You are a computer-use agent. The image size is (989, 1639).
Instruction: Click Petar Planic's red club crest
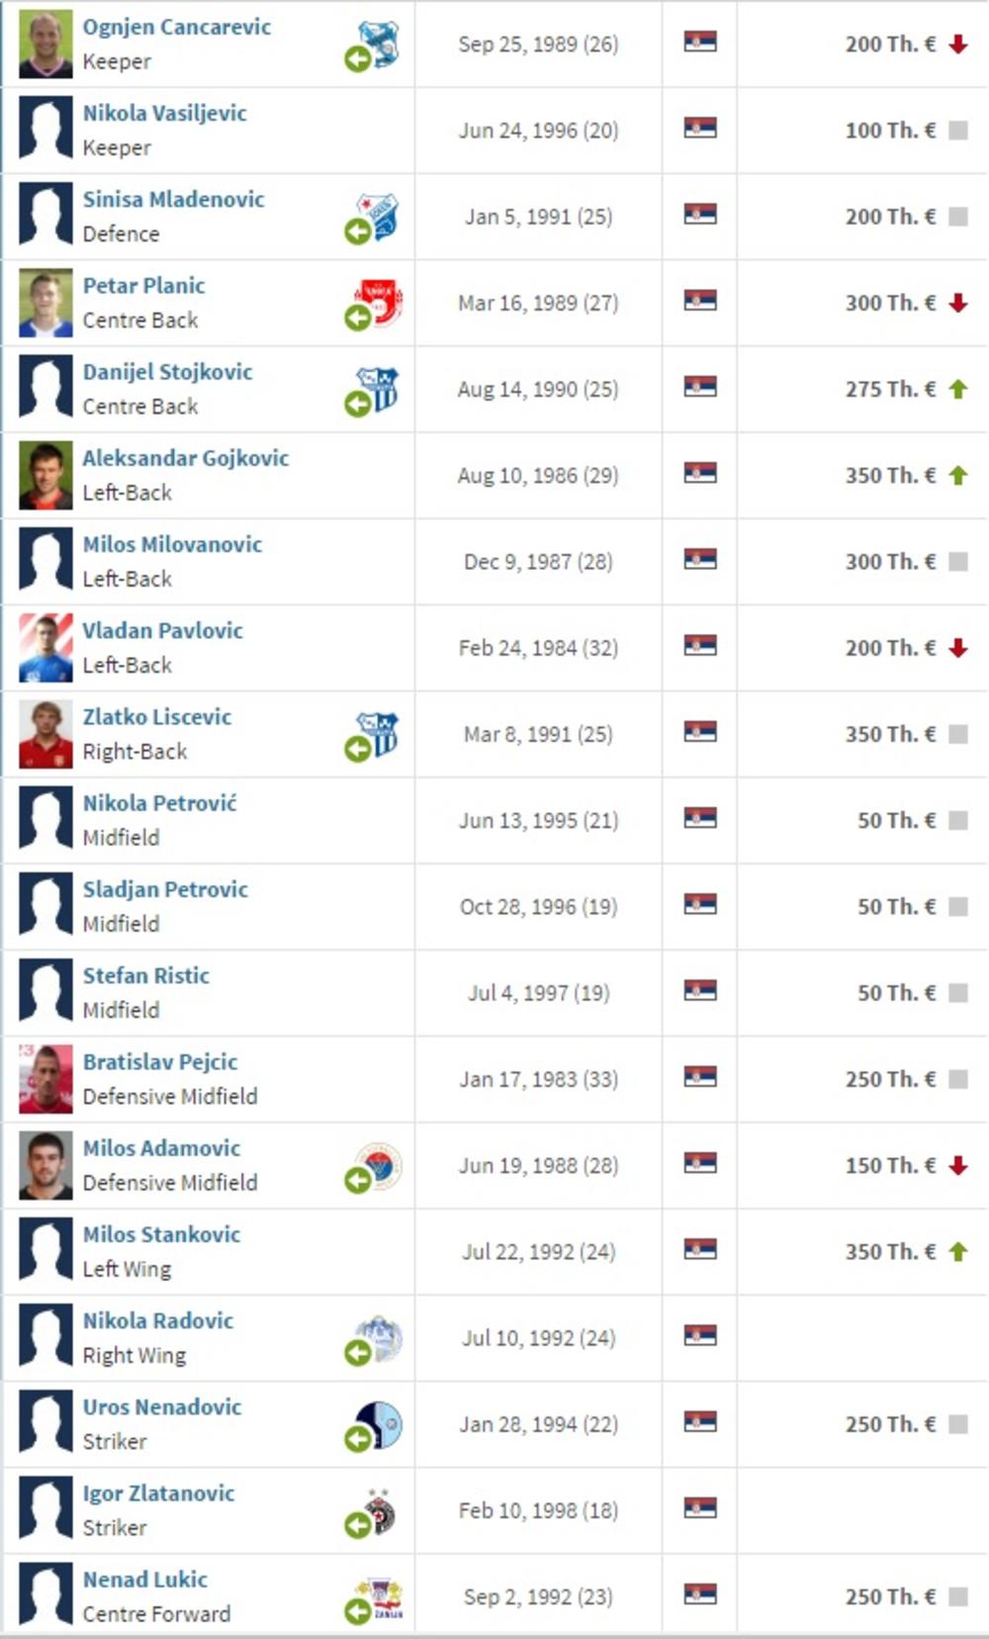click(x=380, y=301)
